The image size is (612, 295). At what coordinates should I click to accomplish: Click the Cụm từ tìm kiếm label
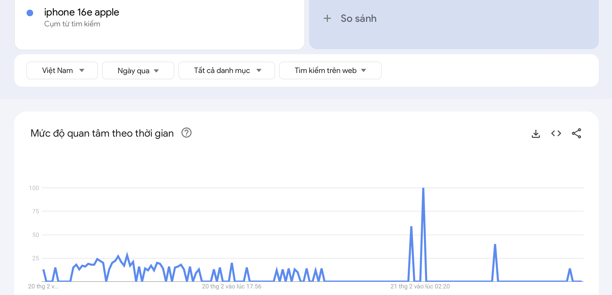click(72, 24)
